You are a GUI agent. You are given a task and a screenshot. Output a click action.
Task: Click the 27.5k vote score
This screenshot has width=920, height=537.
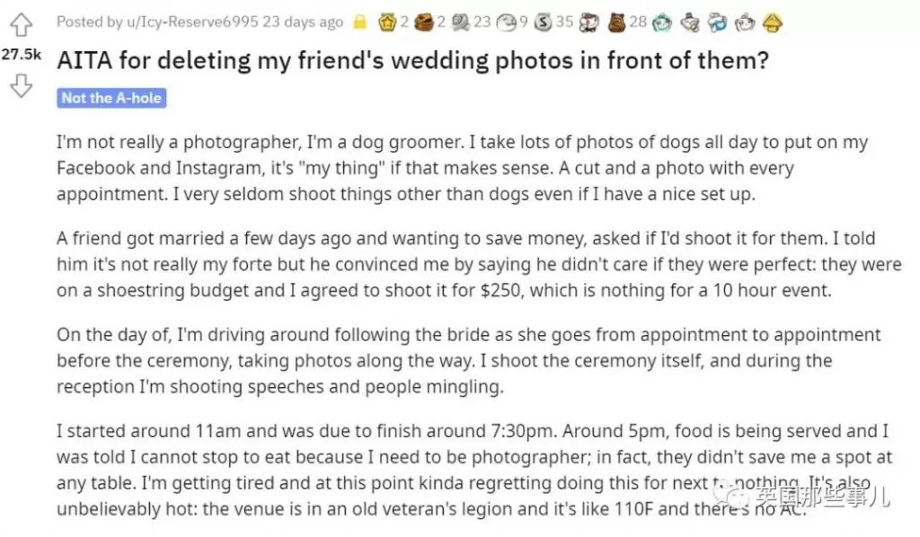22,55
